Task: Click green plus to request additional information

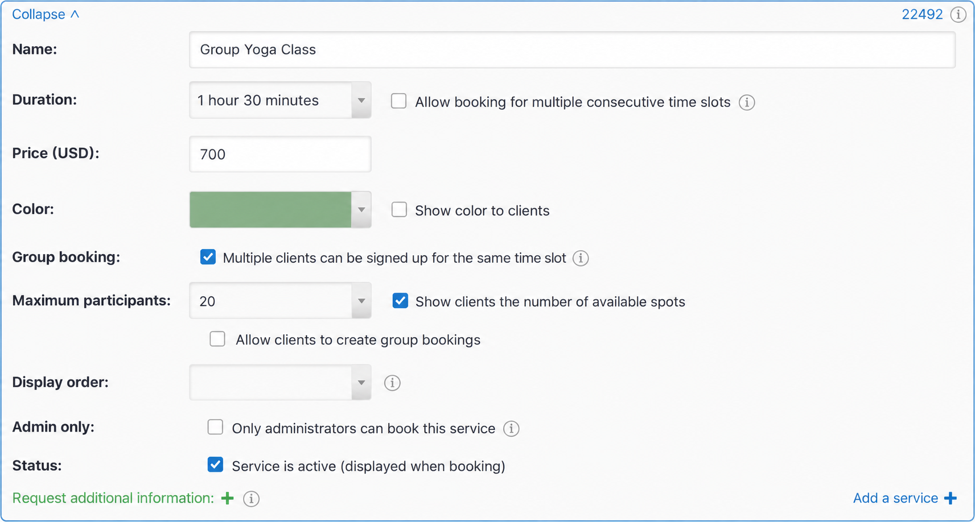Action: point(228,499)
